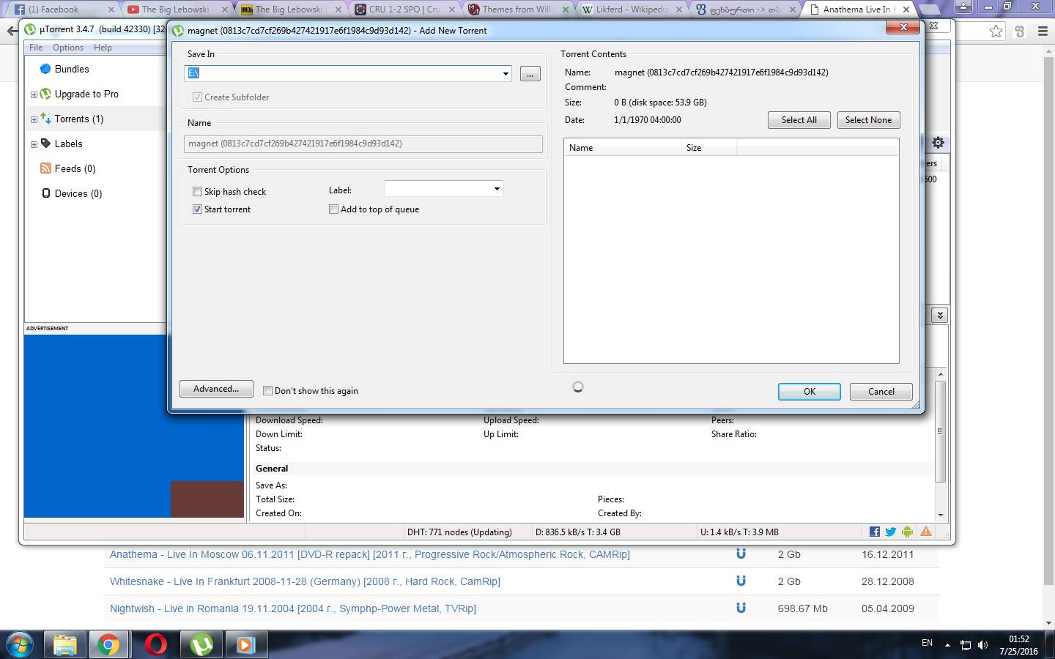Screen dimensions: 1055x659
Task: Click the EN language indicator in the taskbar
Action: 927,643
